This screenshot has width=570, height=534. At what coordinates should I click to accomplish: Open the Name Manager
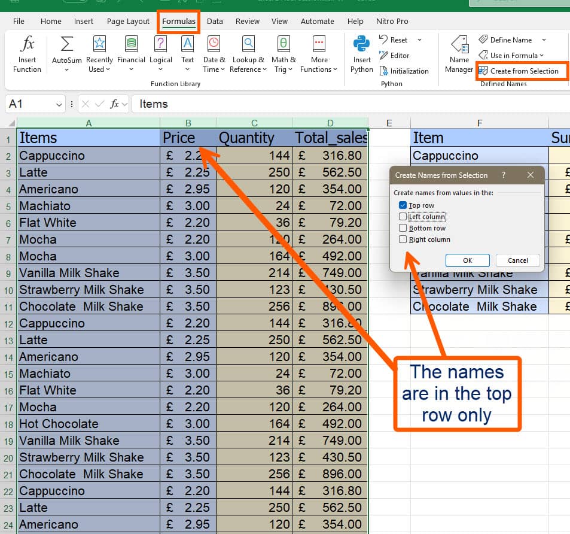pyautogui.click(x=459, y=54)
